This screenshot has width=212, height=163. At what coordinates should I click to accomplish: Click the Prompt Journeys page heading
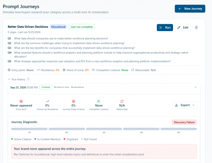[x=21, y=7]
